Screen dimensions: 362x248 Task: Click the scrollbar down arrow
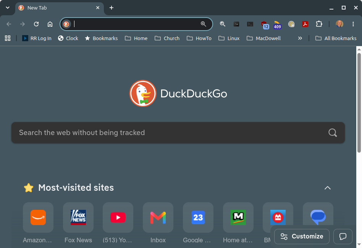click(359, 245)
